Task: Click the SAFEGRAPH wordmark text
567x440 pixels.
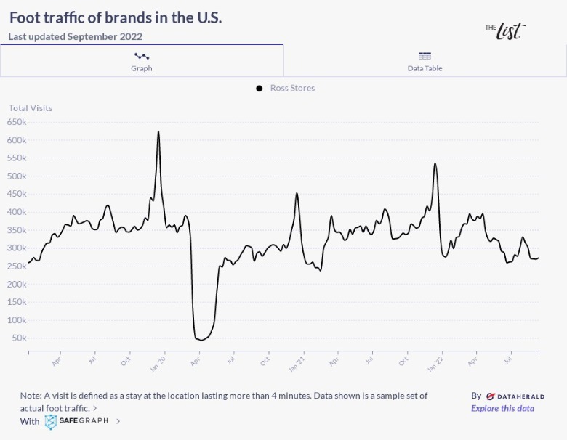Action: point(85,421)
